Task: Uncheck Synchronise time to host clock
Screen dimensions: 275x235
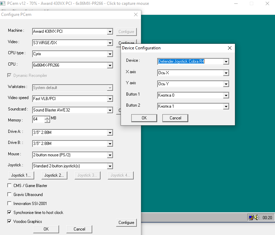Action: point(9,212)
